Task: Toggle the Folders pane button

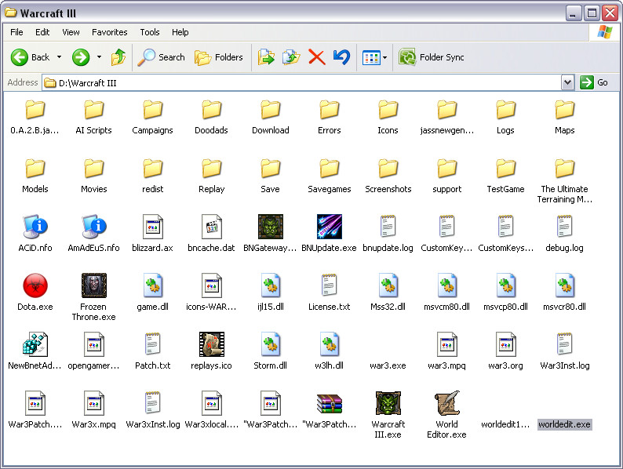Action: (219, 57)
